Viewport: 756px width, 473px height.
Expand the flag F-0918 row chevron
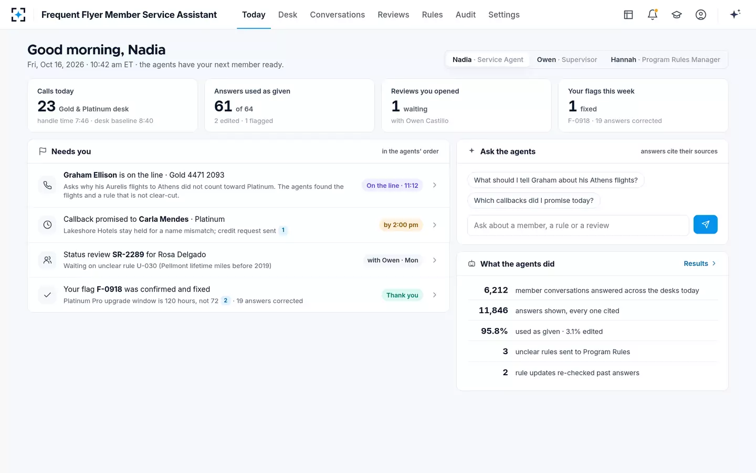coord(435,295)
